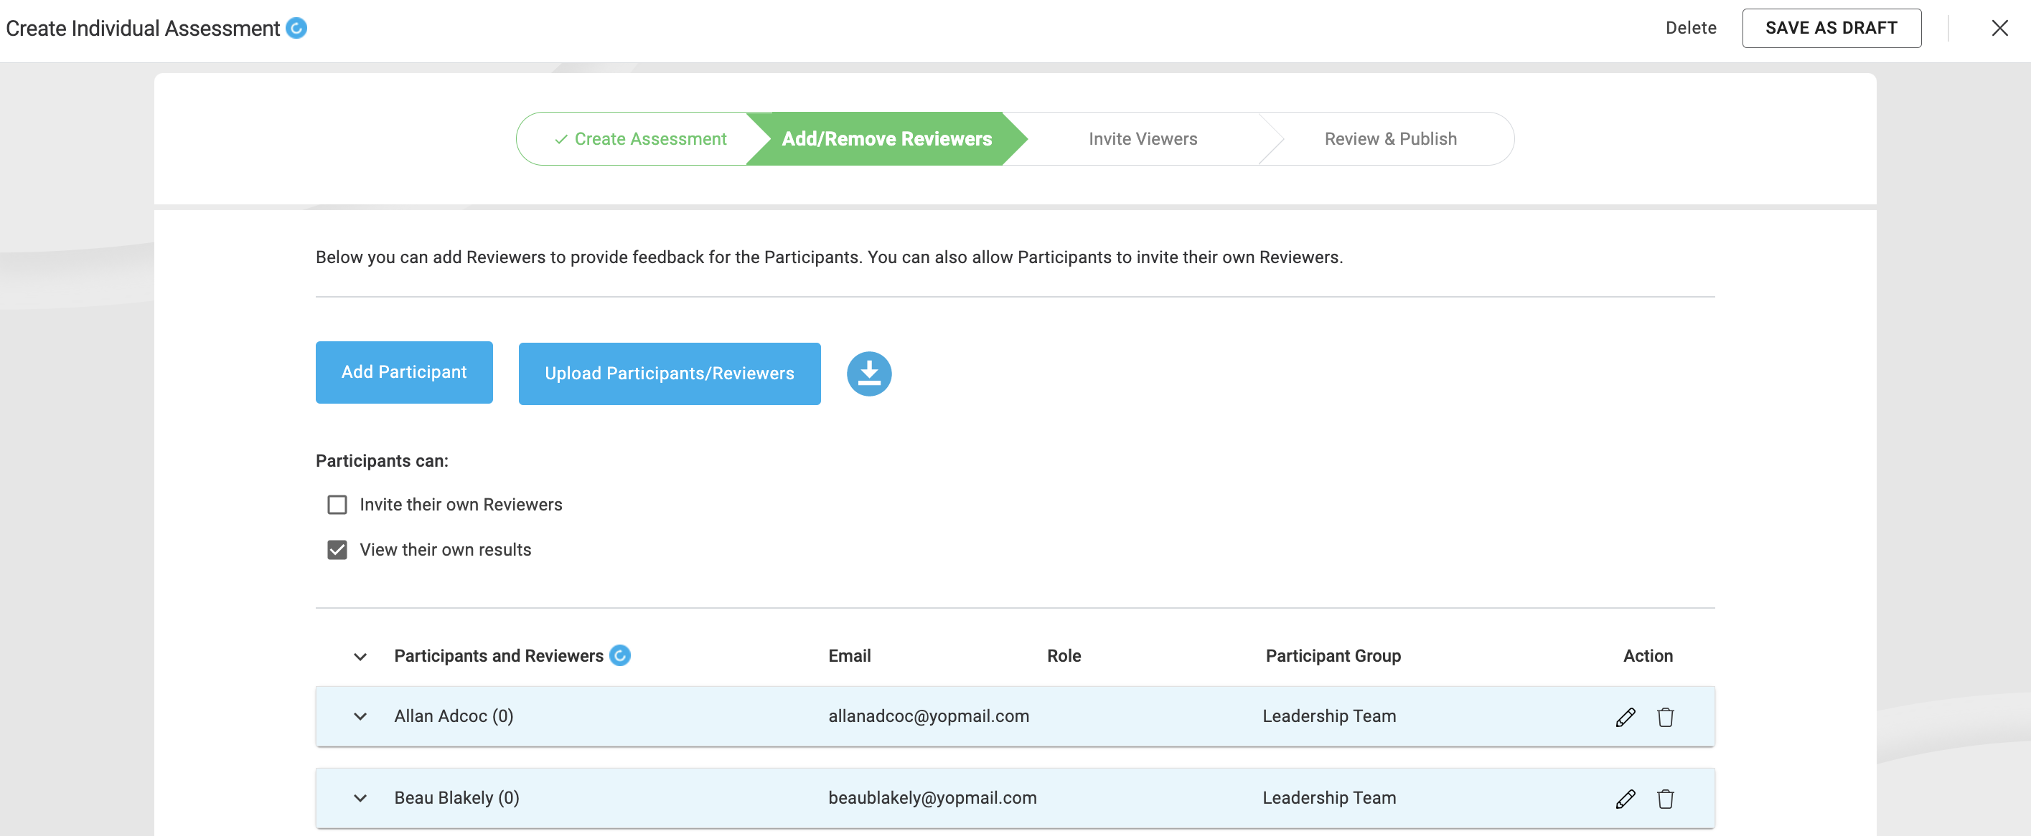Click email allanadcoc@yopmail.com
This screenshot has width=2031, height=836.
pyautogui.click(x=928, y=716)
